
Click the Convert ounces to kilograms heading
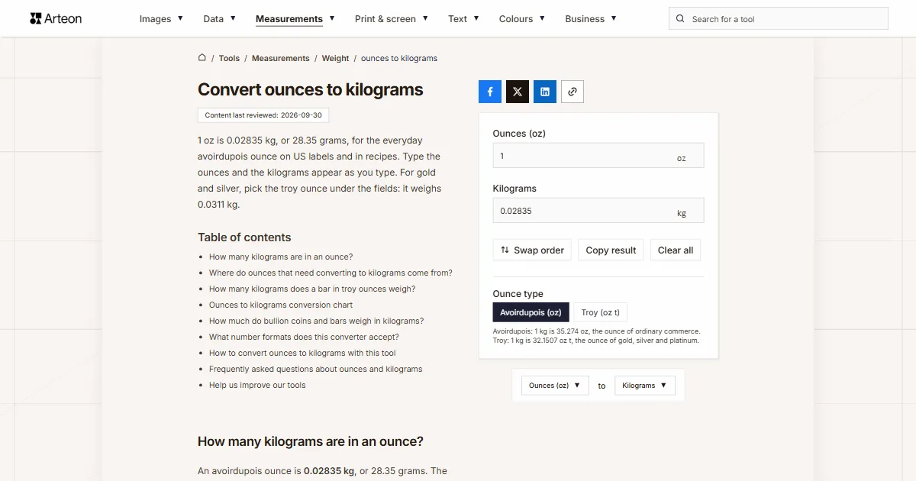pos(310,89)
